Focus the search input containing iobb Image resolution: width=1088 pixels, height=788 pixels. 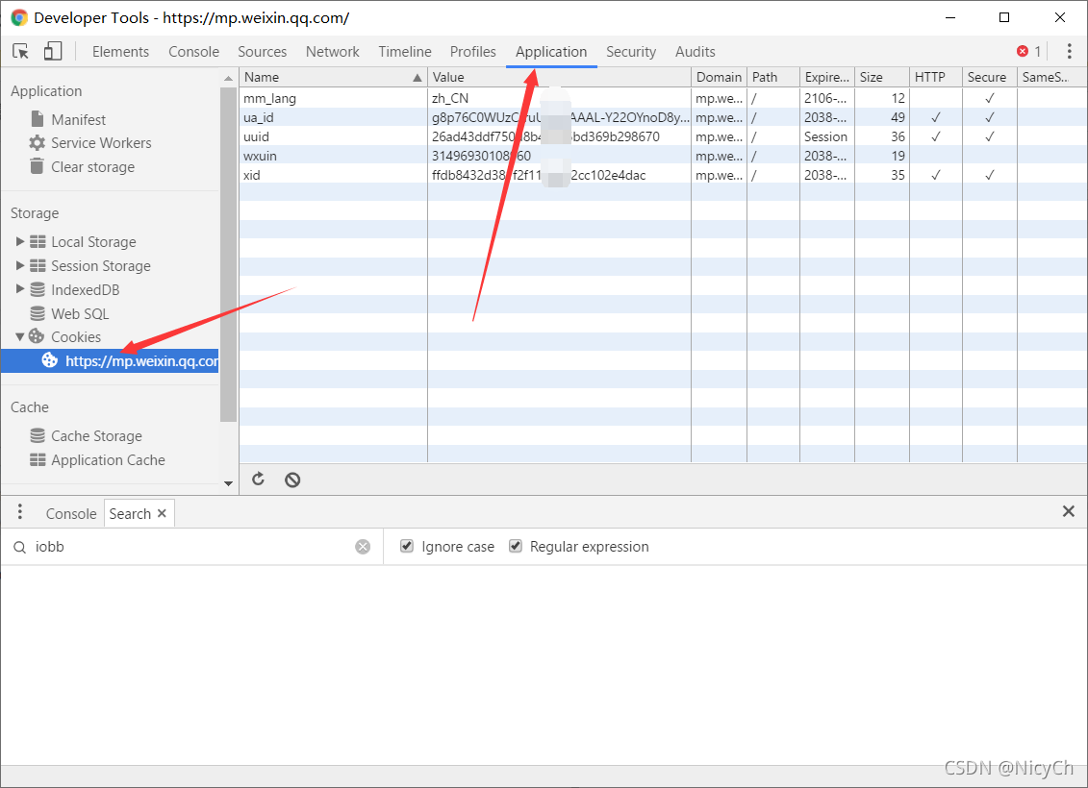[193, 547]
